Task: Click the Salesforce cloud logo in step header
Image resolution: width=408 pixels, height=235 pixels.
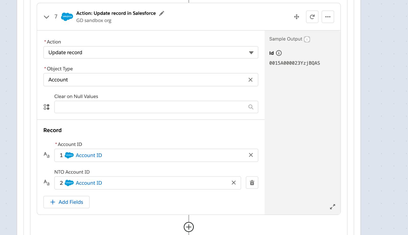Action: click(67, 17)
